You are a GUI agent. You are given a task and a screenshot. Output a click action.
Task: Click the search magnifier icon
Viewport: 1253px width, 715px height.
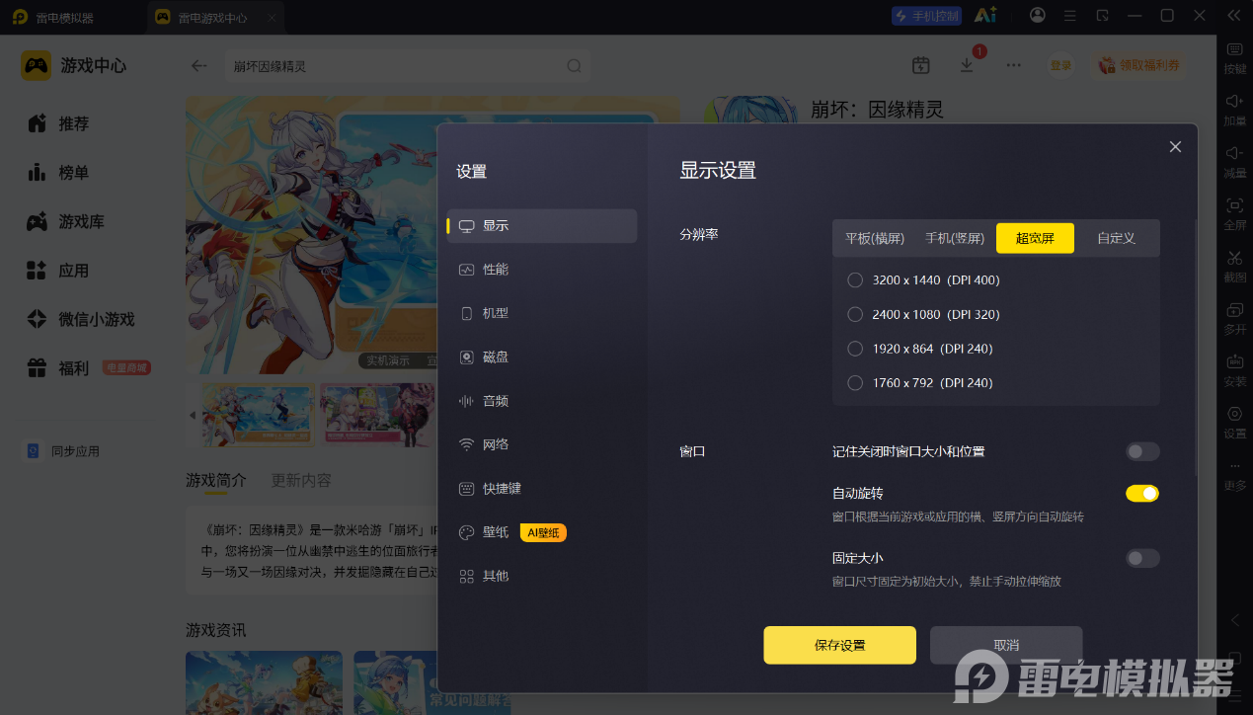coord(574,66)
